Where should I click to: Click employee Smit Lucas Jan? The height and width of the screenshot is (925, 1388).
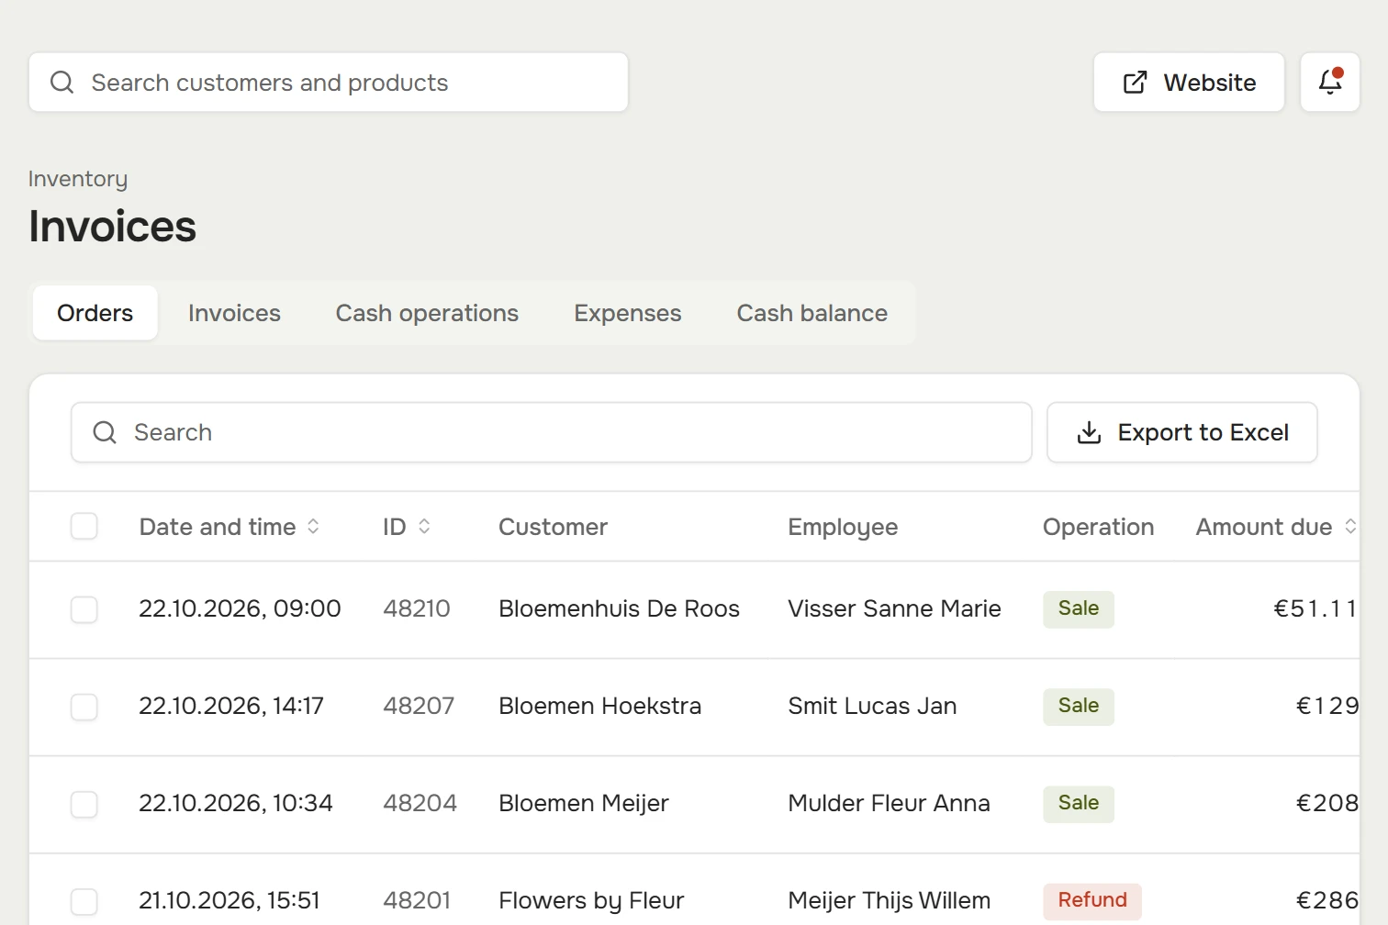tap(872, 707)
